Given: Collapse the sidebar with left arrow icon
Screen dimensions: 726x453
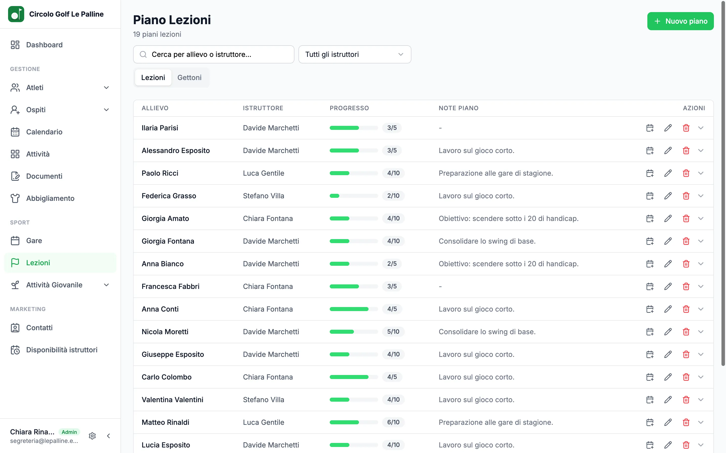Looking at the screenshot, I should point(109,436).
